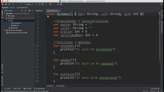The image size is (164, 92).
Task: Click the velocidadMax variable name
Action: (x=71, y=35)
